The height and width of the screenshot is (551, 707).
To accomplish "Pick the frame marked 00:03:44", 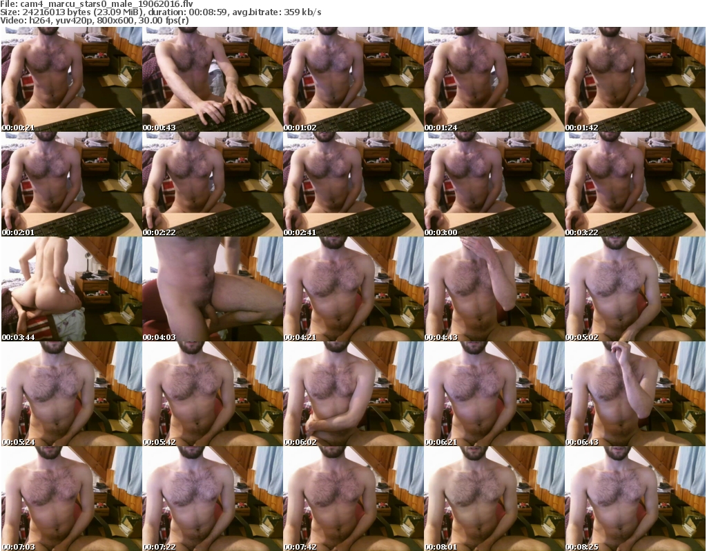I will pos(71,289).
